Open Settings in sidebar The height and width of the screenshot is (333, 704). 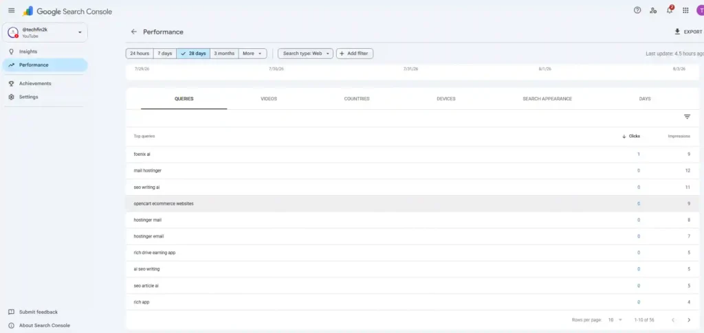44,97
